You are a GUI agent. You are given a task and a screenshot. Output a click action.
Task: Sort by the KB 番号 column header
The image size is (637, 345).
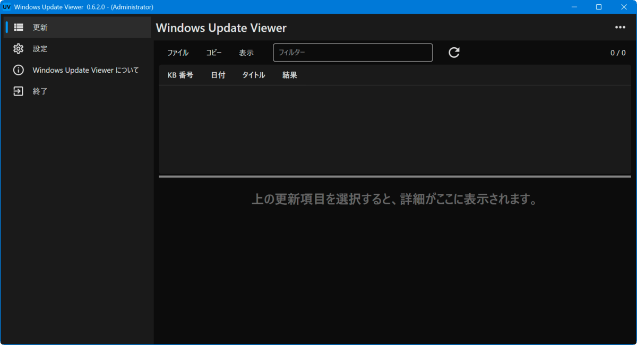(180, 75)
